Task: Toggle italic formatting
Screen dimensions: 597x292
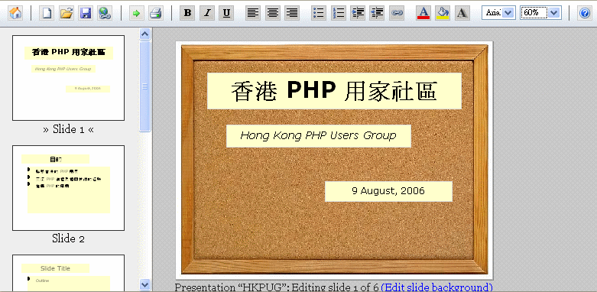Action: point(207,13)
